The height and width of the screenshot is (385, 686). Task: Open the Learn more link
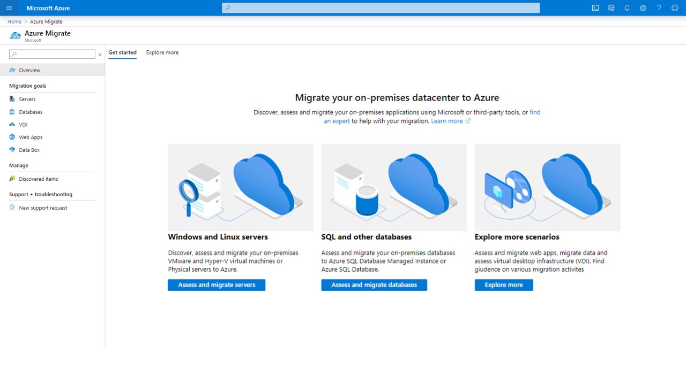click(x=447, y=121)
